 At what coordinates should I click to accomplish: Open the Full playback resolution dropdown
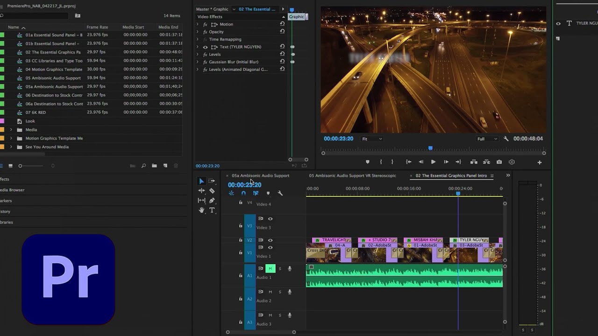pos(487,139)
